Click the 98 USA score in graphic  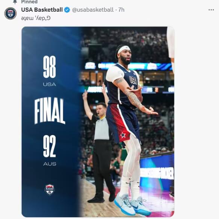[x=50, y=71]
